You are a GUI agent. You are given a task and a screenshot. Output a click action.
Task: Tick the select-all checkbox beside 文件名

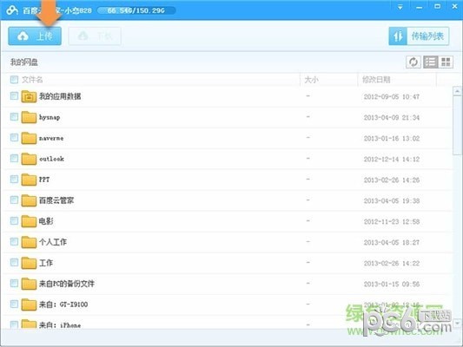14,79
